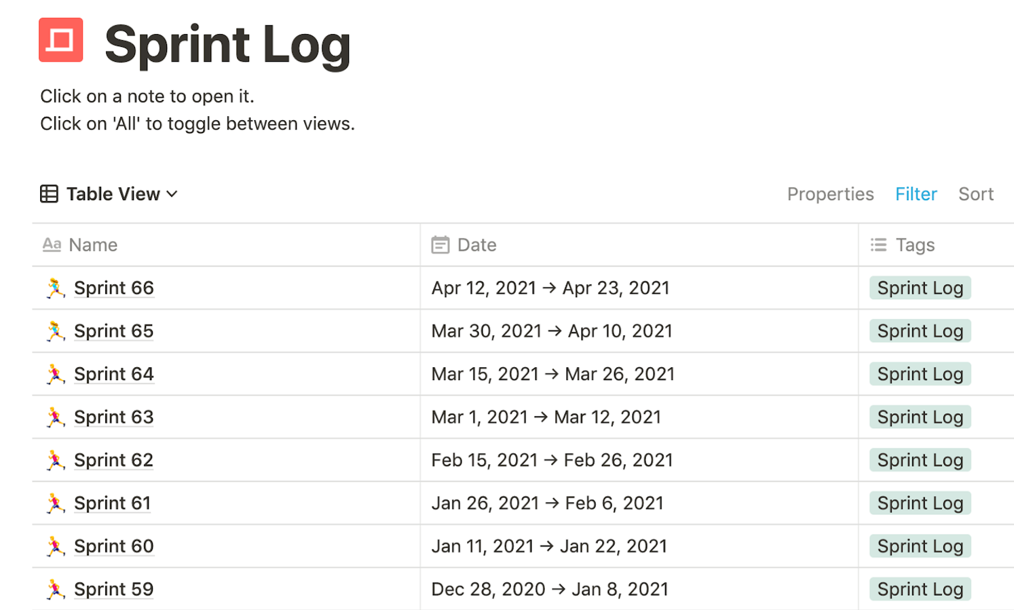Click the Aa icon in the Name header
This screenshot has height=610, width=1014.
52,245
